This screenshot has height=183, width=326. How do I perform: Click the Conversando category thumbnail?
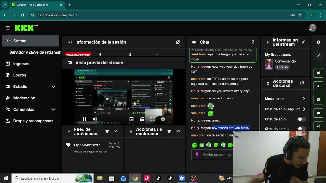[x=269, y=64]
